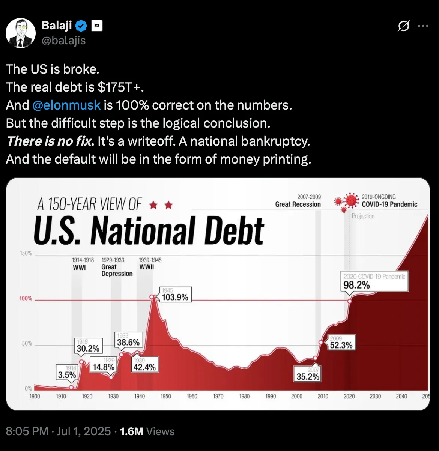The height and width of the screenshot is (451, 439).
Task: Open Balaji's profile avatar
Action: click(x=21, y=33)
